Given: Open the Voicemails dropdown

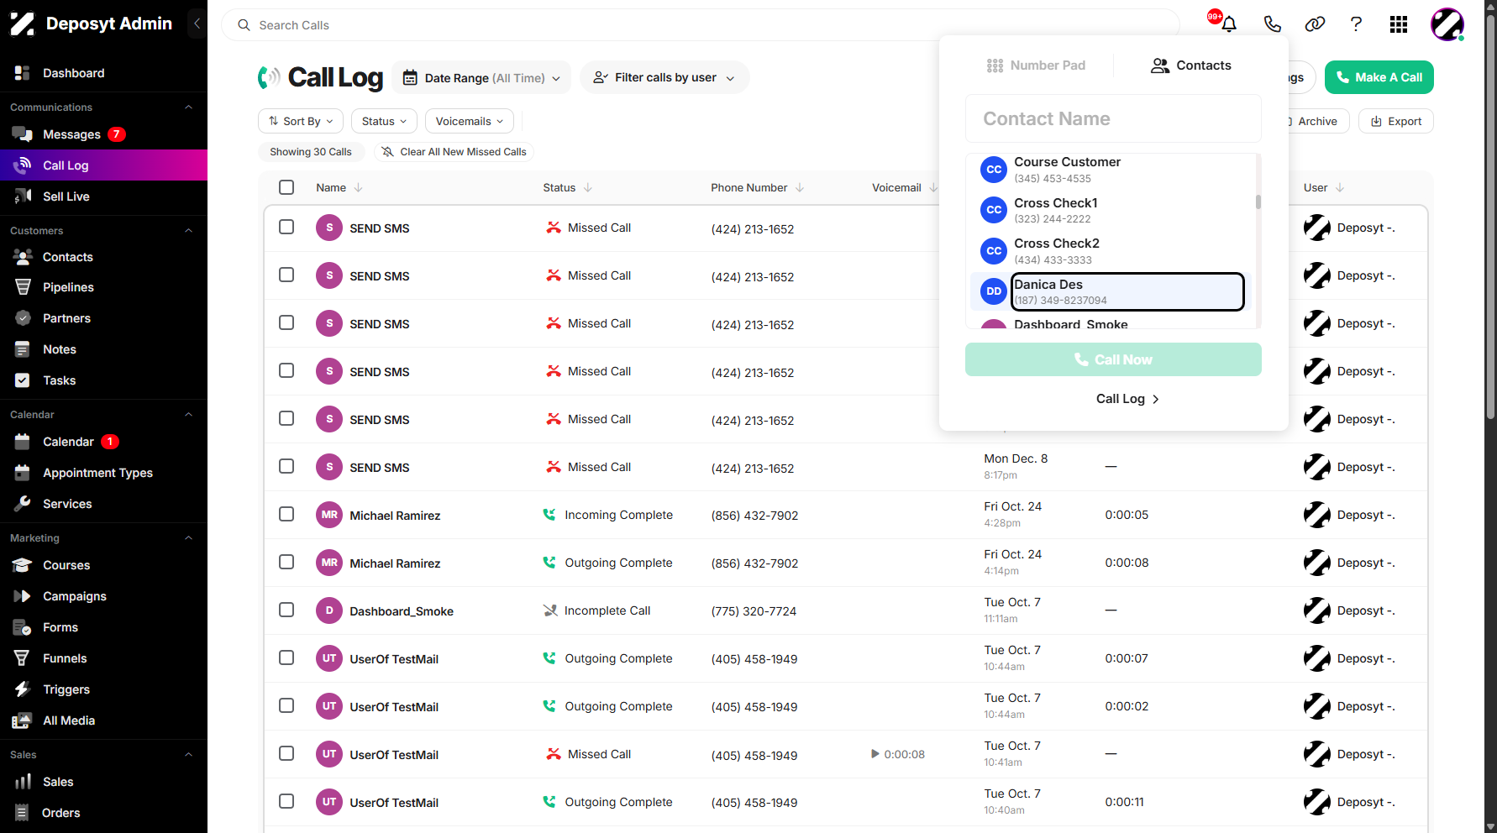Looking at the screenshot, I should point(470,121).
